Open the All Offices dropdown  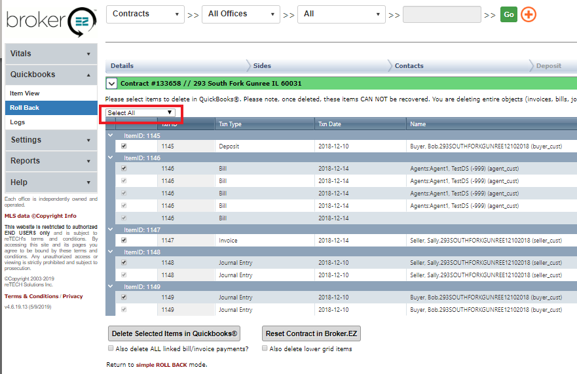pos(240,14)
